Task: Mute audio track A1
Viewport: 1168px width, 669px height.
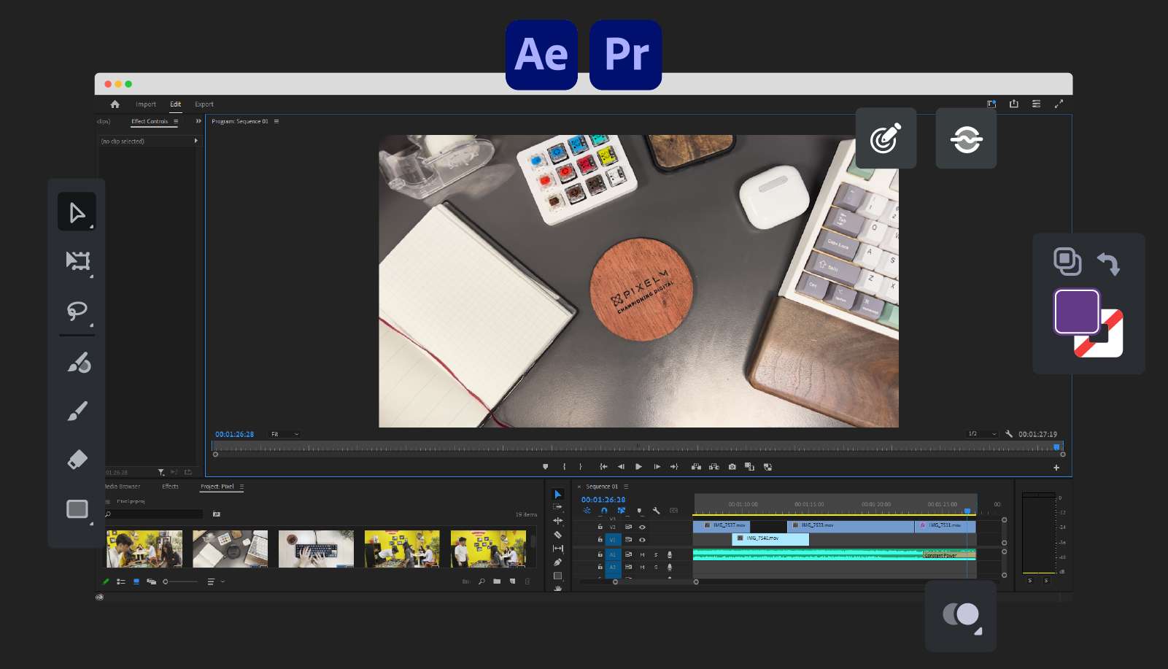Action: (x=642, y=554)
